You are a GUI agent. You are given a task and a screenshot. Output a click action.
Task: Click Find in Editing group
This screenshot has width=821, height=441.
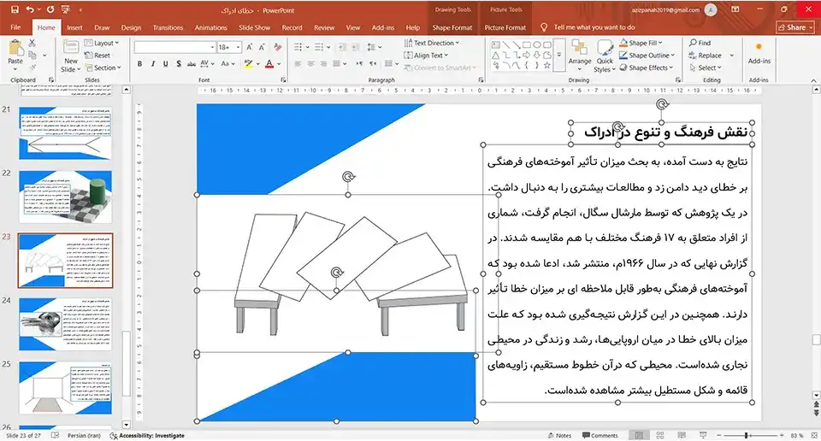[x=700, y=43]
